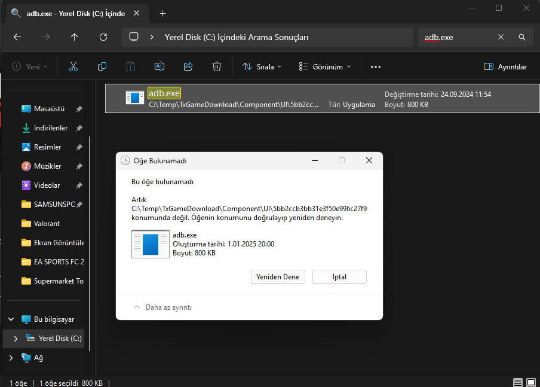540x387 pixels.
Task: Toggle the Ayrıntılar details pane
Action: coord(505,66)
